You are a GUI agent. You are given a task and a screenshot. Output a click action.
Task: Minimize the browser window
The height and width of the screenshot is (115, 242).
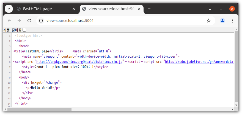tap(210, 9)
